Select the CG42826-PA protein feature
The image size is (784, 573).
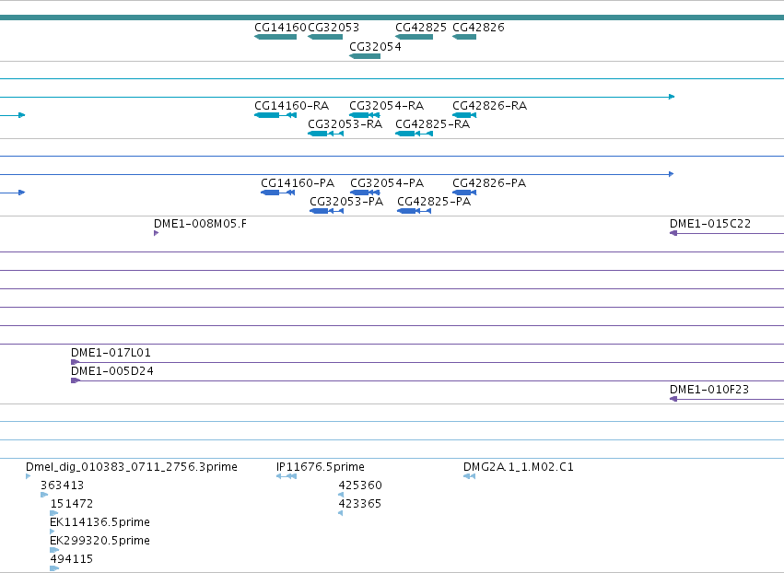coord(464,193)
